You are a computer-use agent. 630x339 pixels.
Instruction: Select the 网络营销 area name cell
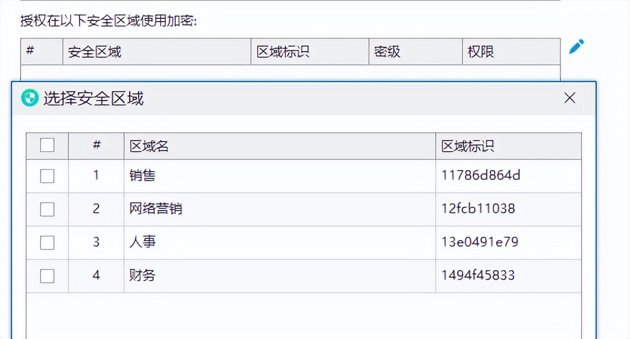point(279,209)
